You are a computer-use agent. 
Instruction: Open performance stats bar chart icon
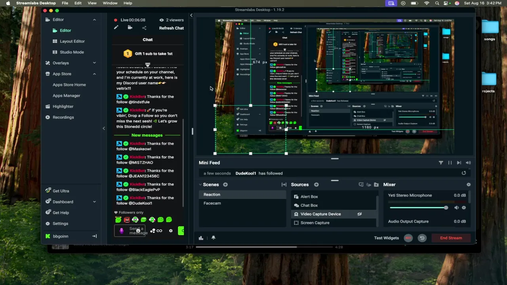pyautogui.click(x=201, y=238)
